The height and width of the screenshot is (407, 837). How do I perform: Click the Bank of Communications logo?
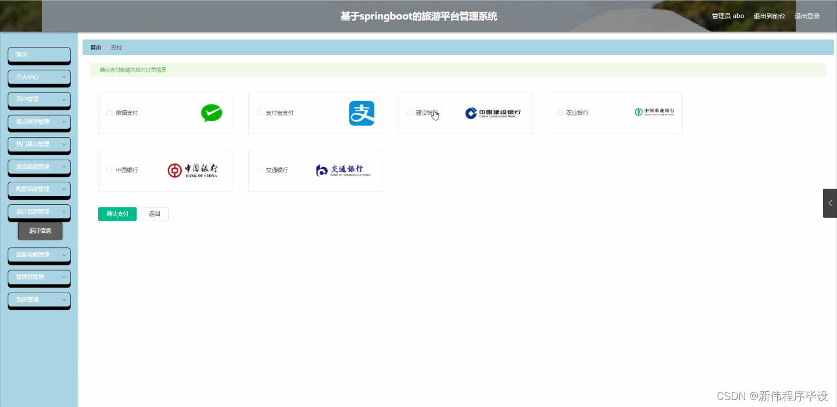tap(342, 170)
